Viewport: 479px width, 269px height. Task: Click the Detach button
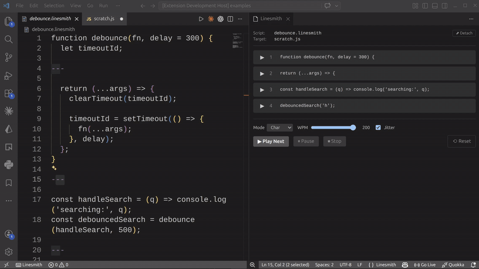click(464, 33)
